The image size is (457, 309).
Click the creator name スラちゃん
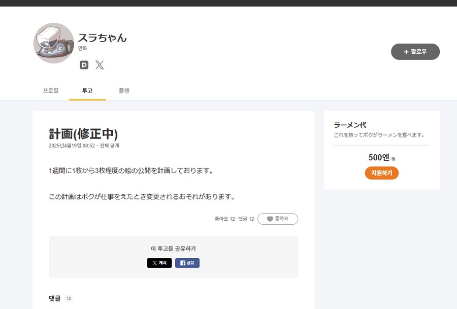click(102, 38)
